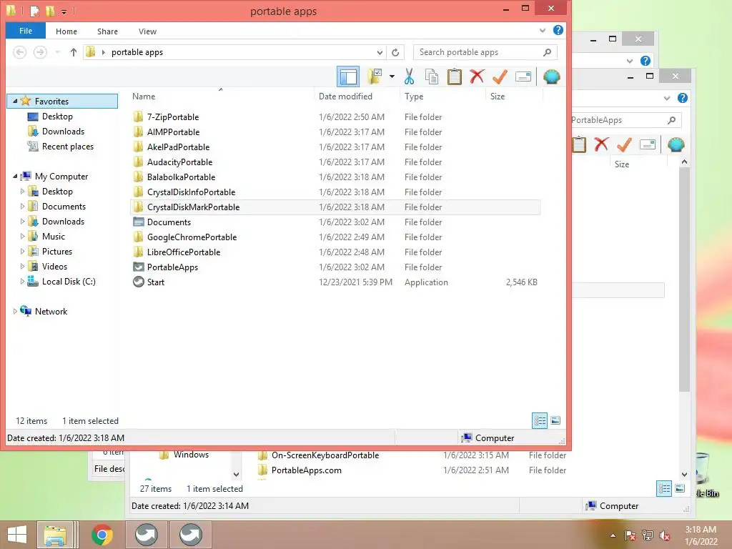Open the View ribbon tab
Image resolution: width=732 pixels, height=549 pixels.
pyautogui.click(x=147, y=31)
